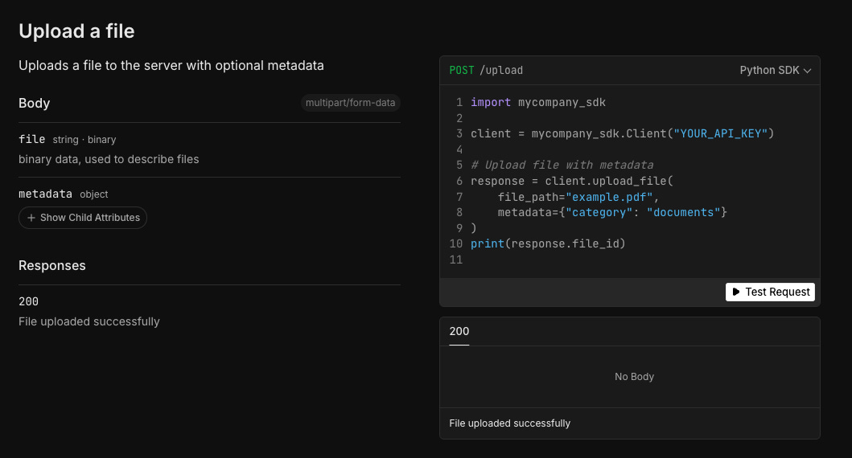Screen dimensions: 852x458
Task: Open the Python SDK language dropdown
Action: coord(775,71)
